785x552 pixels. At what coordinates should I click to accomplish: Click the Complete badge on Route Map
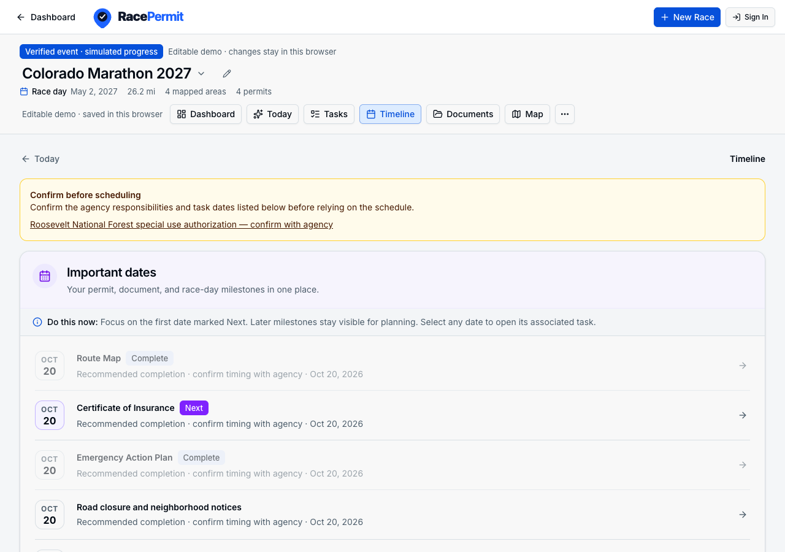point(150,358)
